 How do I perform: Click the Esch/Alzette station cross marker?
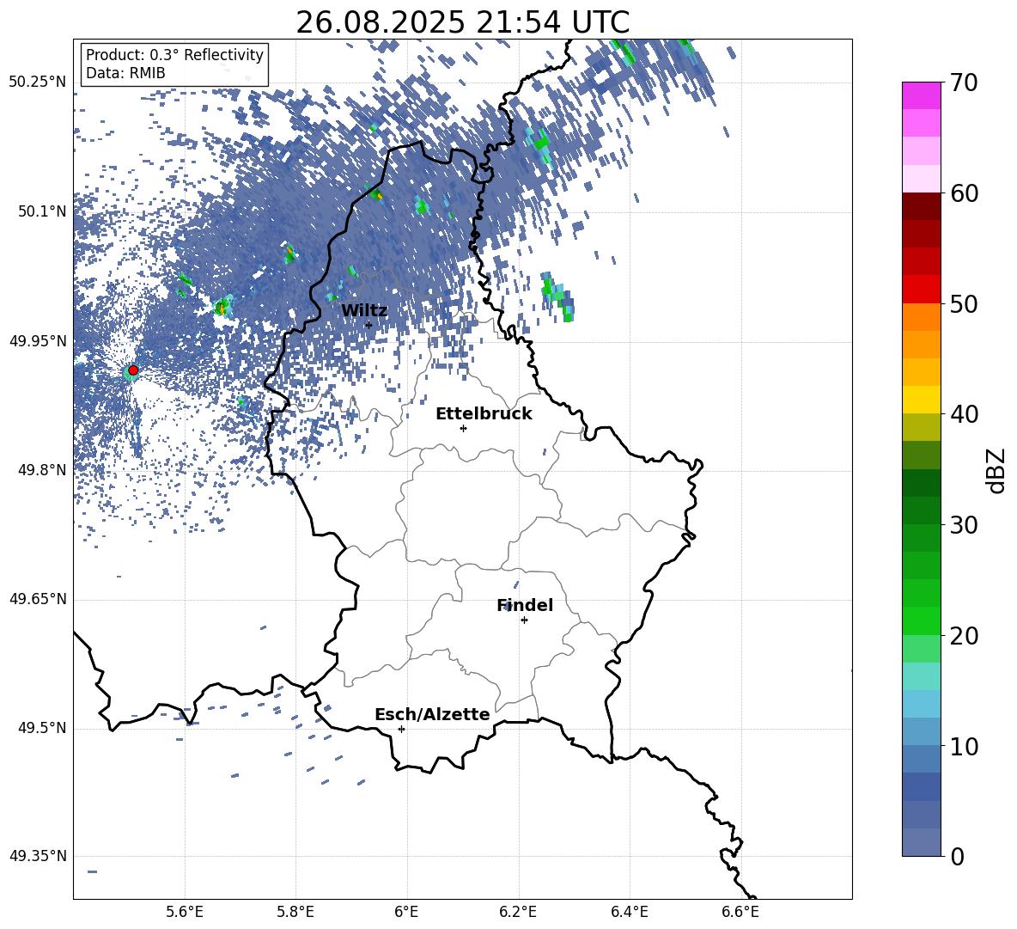(x=401, y=729)
